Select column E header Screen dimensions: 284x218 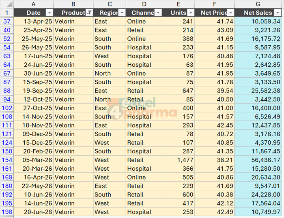coord(179,4)
